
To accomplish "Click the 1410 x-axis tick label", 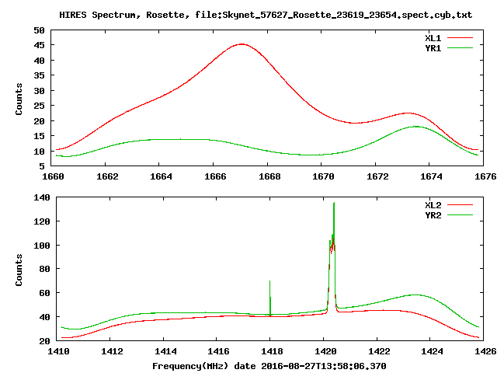I will pyautogui.click(x=58, y=351).
